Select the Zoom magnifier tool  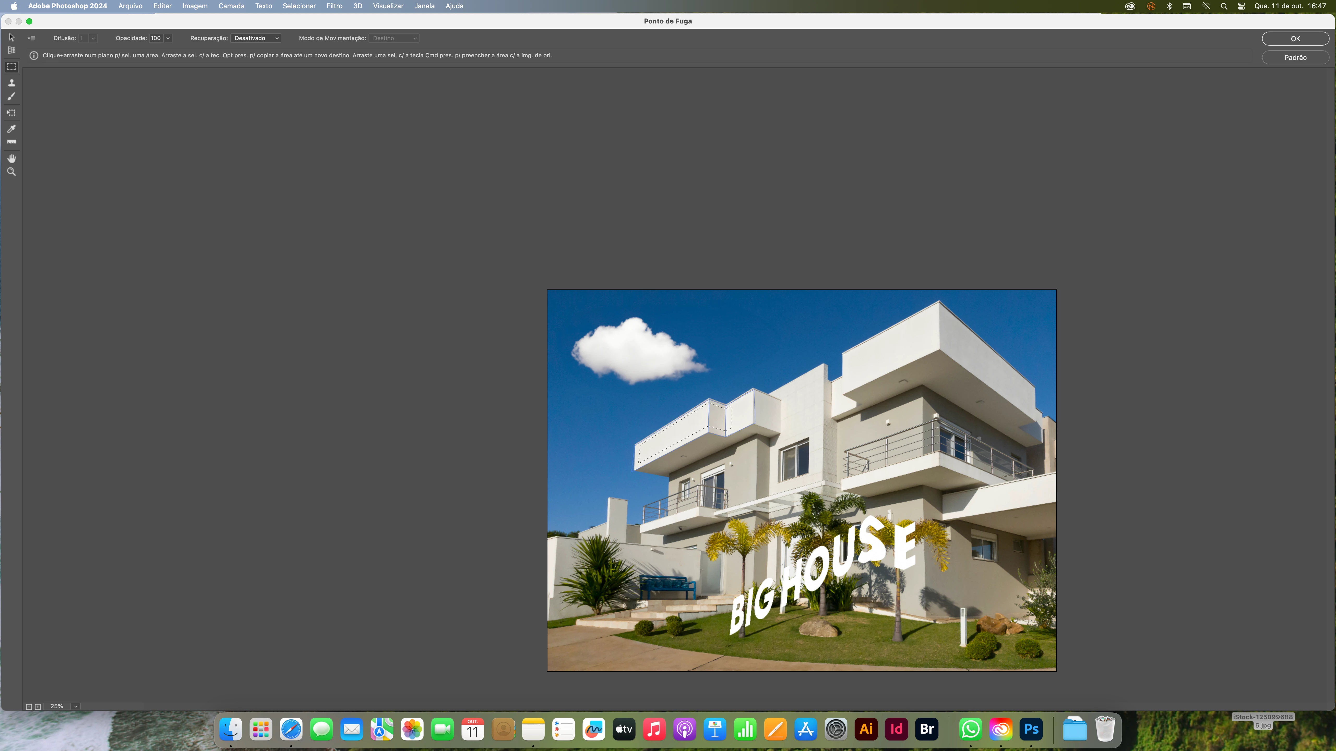(x=11, y=172)
